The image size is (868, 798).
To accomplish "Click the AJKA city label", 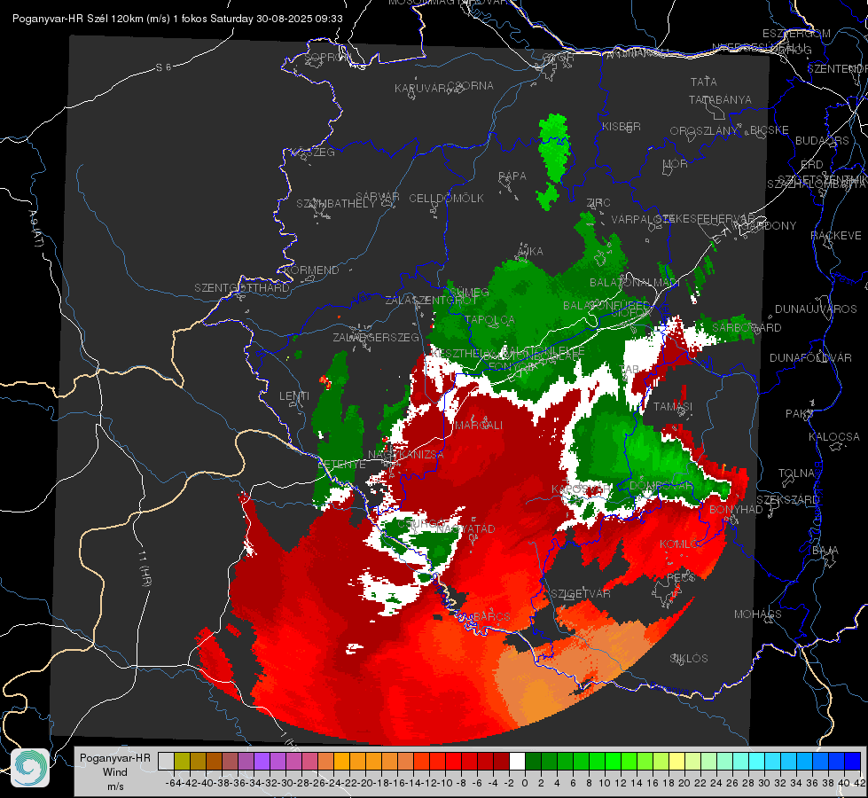I will click(530, 251).
